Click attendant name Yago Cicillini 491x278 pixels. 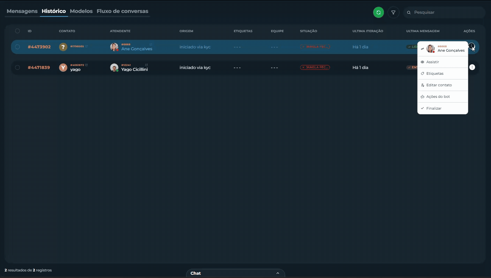(135, 69)
